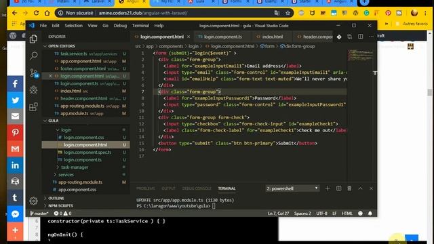Split the terminal panel
Viewport: 434px width, 244px height.
point(338,188)
